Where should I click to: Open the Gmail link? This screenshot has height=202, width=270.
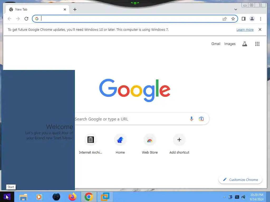click(x=216, y=44)
